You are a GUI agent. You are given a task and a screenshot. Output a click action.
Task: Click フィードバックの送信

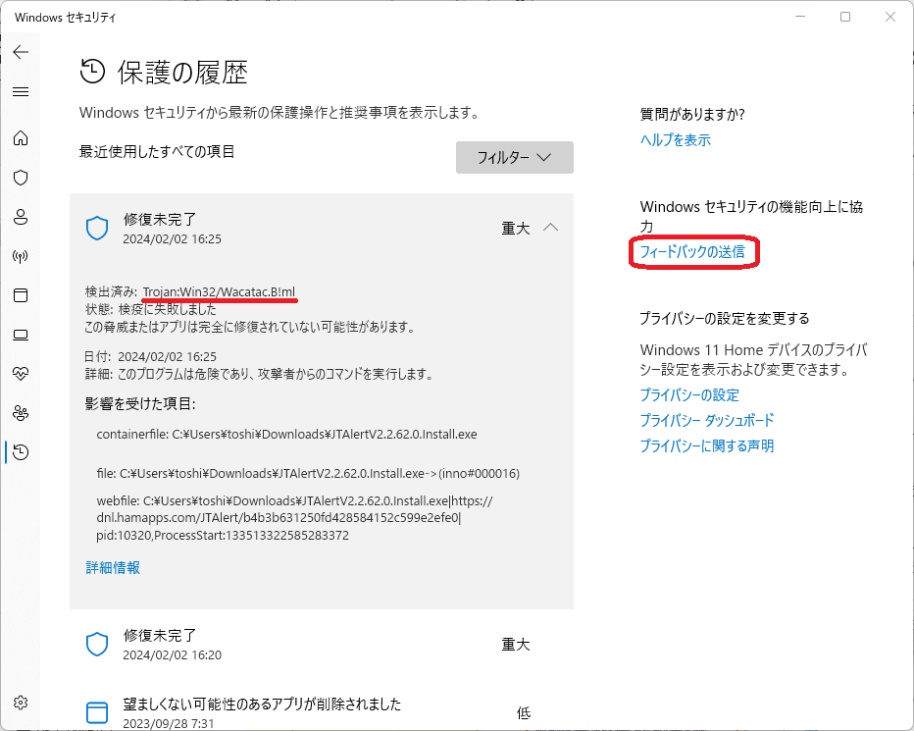[693, 252]
